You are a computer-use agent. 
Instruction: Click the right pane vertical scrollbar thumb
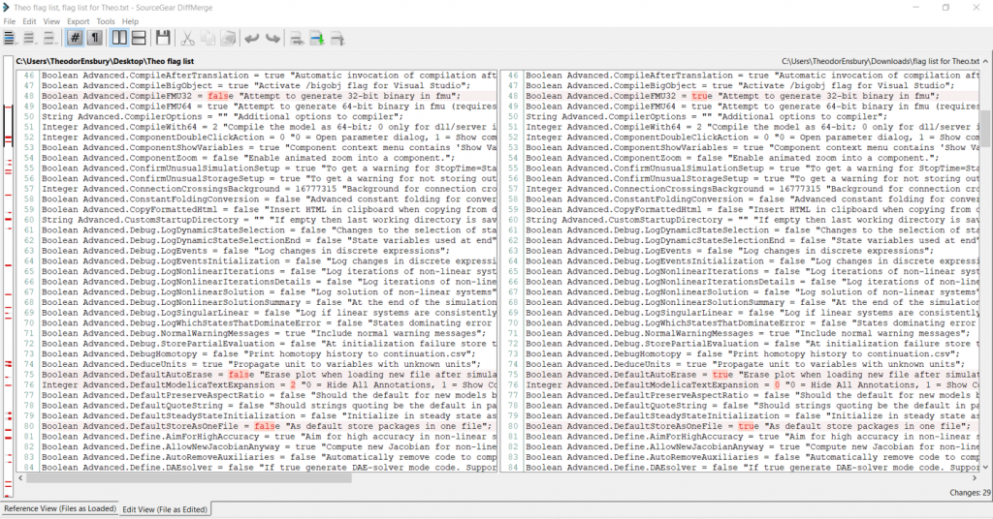tap(985, 129)
